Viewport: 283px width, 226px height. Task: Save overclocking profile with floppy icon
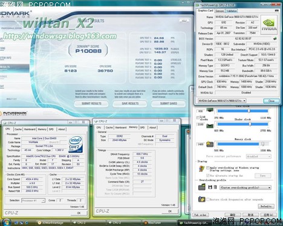pyautogui.click(x=210, y=187)
